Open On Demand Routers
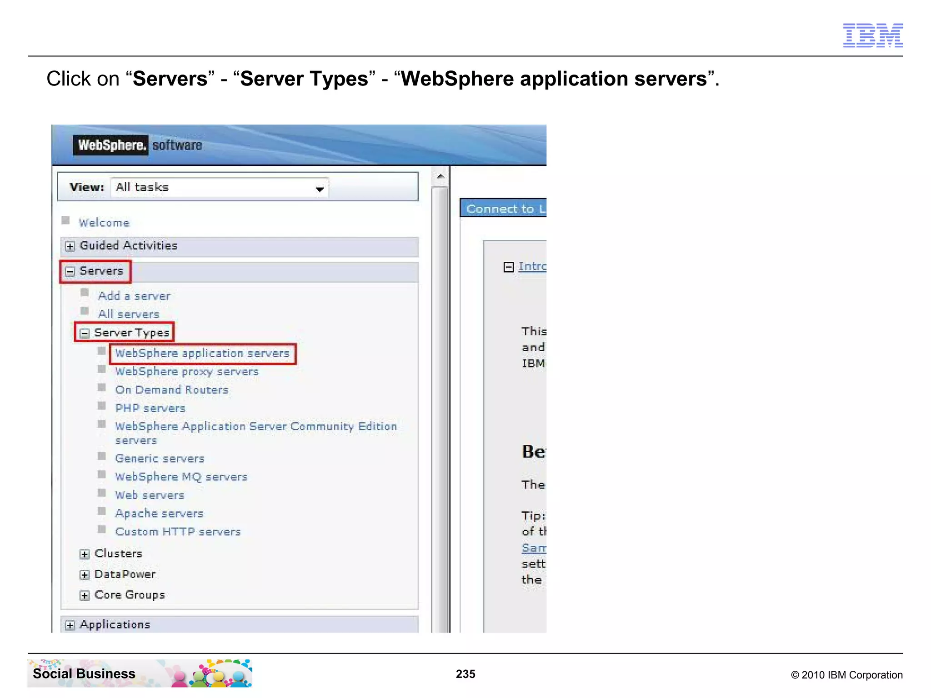This screenshot has height=698, width=931. pos(171,390)
